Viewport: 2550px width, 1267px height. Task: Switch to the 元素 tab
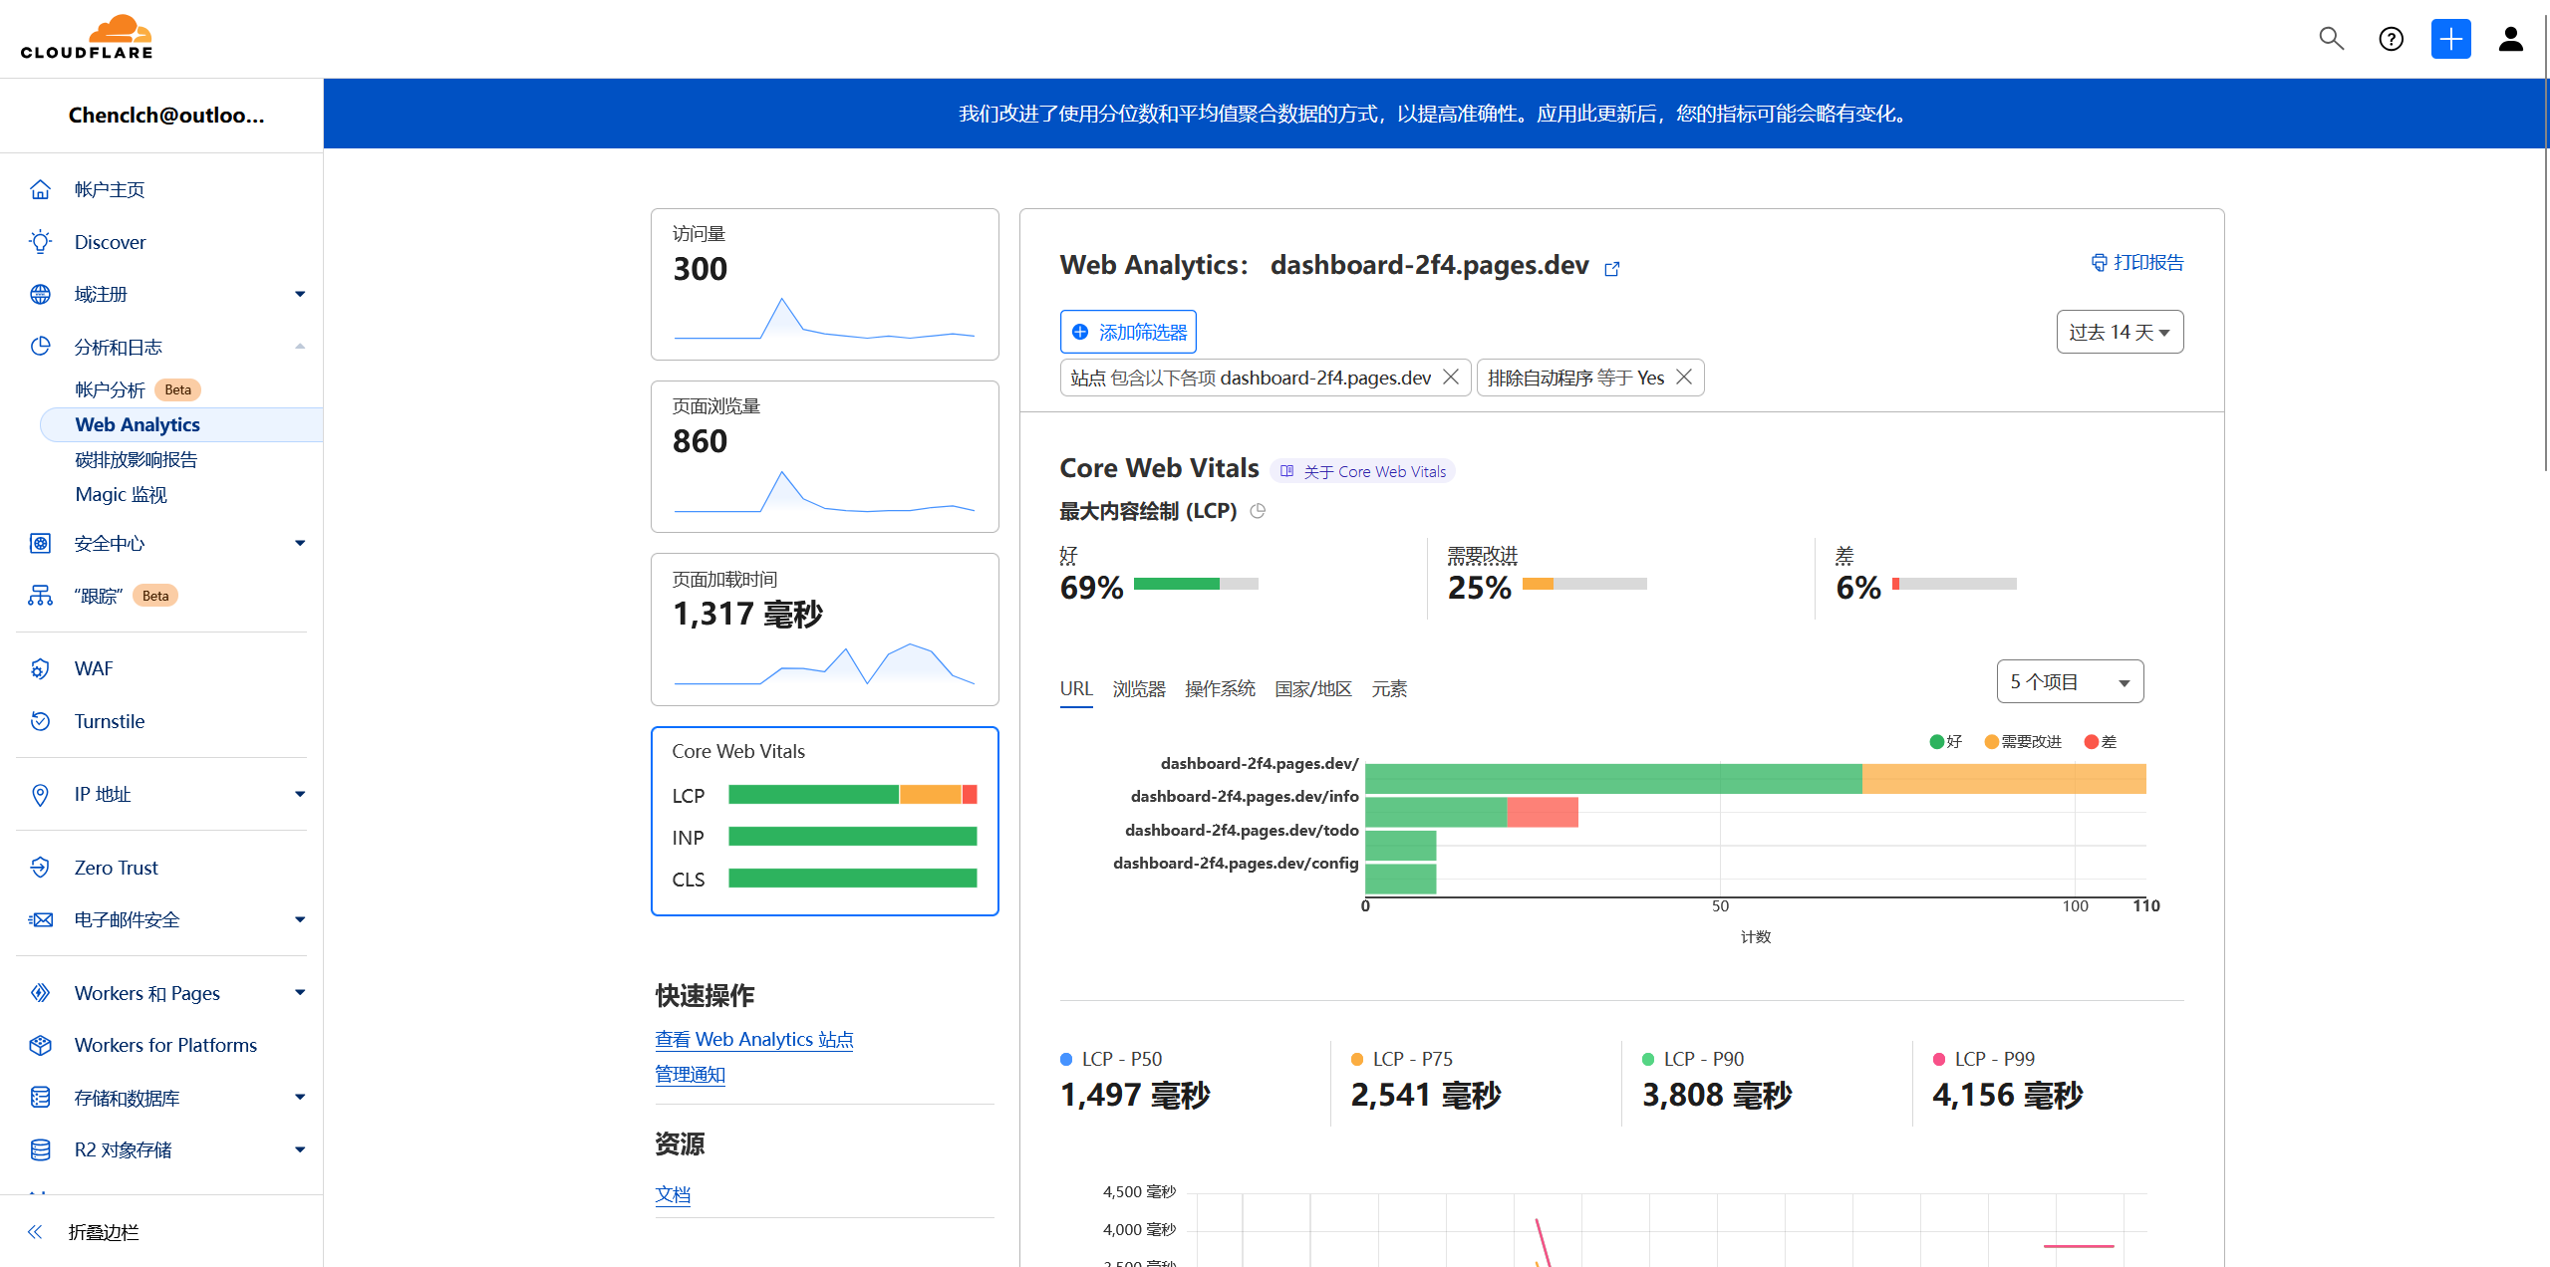(1389, 688)
